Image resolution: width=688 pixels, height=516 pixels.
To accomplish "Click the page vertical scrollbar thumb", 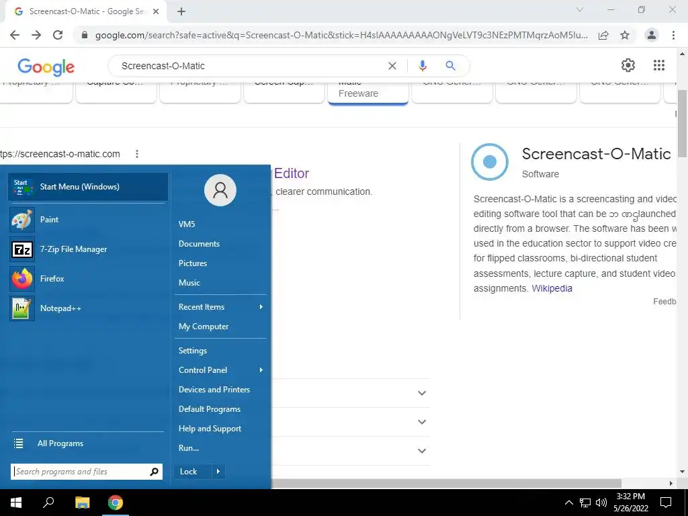I will [x=682, y=123].
